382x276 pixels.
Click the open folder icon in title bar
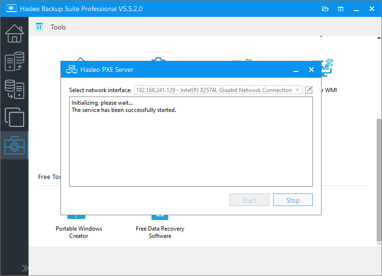pyautogui.click(x=325, y=9)
